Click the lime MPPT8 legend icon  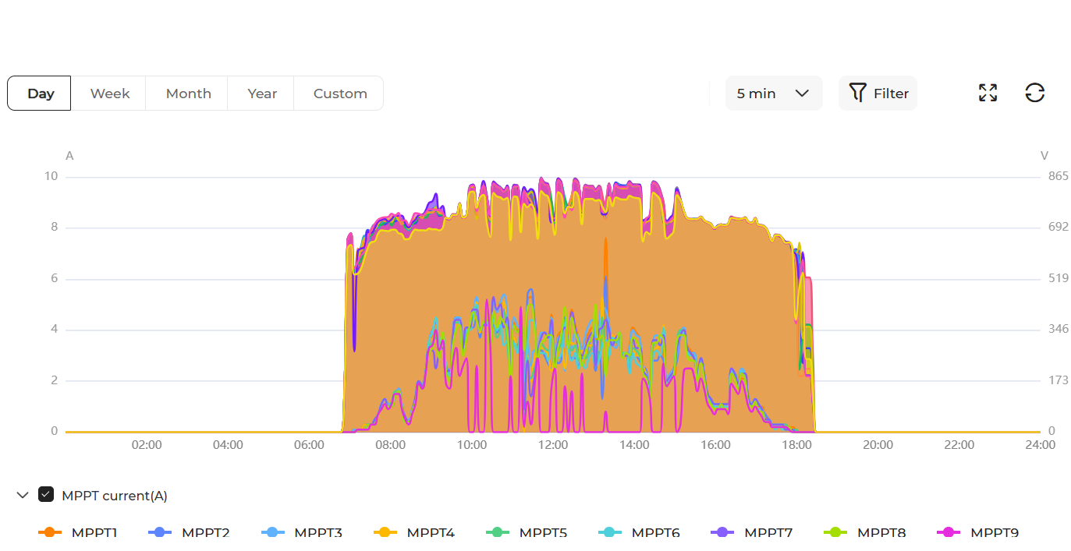[836, 532]
